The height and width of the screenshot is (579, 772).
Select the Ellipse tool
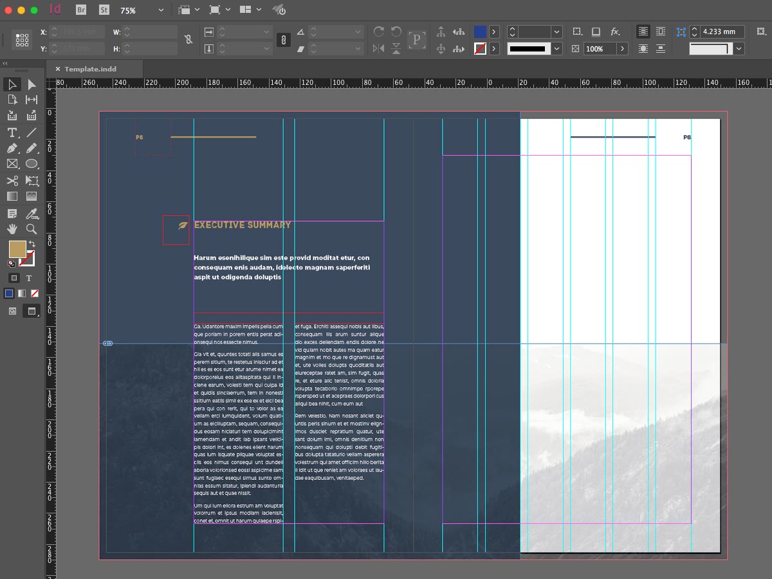click(x=32, y=164)
